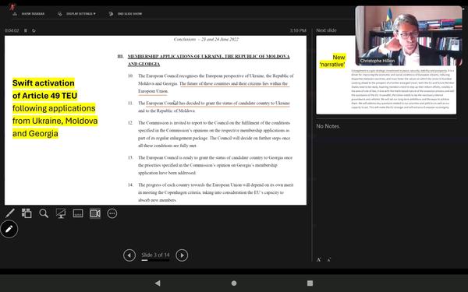The height and width of the screenshot is (292, 468).
Task: Open the see all slides grid
Action: coord(27,213)
